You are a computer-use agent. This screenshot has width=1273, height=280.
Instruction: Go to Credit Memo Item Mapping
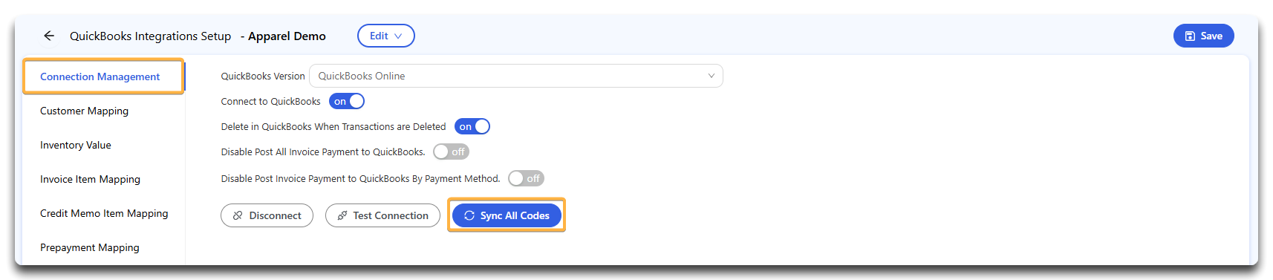103,213
